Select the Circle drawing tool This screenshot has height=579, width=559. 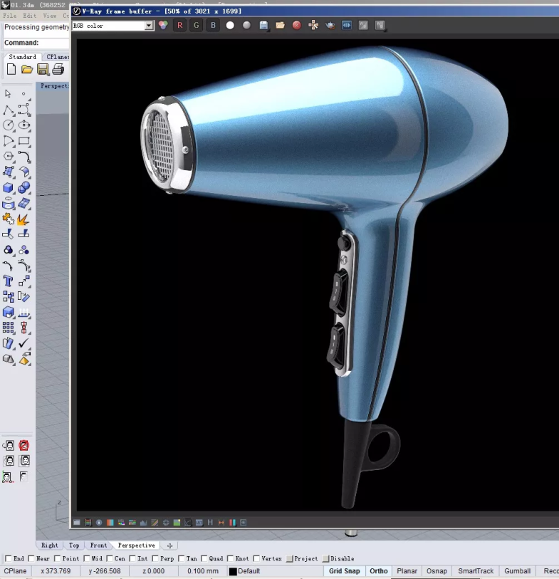9,125
